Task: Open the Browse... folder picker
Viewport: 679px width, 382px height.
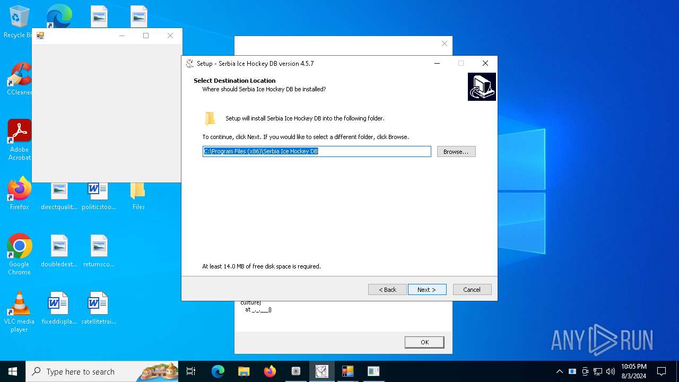Action: pos(456,151)
